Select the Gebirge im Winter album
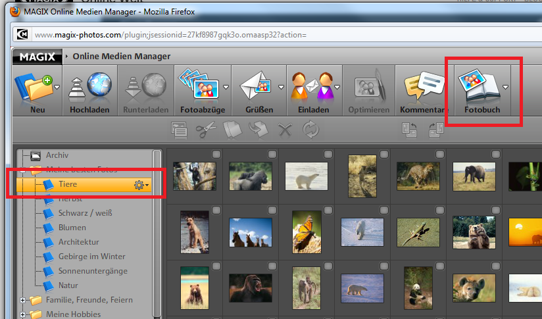The image size is (542, 319). [91, 257]
